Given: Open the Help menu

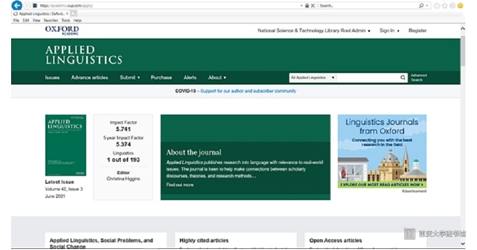Looking at the screenshot, I should point(77,20).
